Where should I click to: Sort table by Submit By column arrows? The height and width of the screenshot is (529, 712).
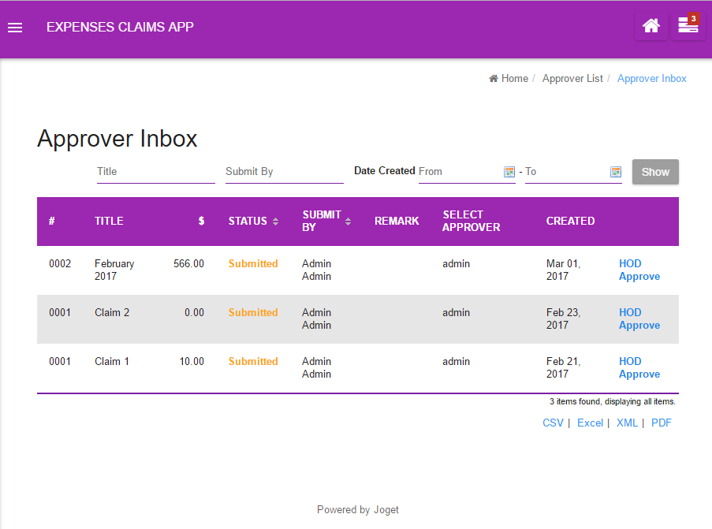pyautogui.click(x=348, y=222)
